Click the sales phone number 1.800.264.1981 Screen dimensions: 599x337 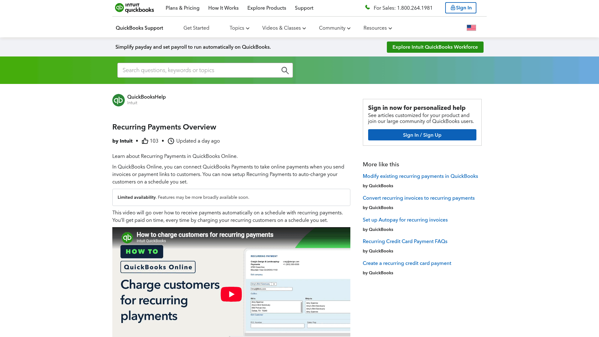tap(415, 8)
